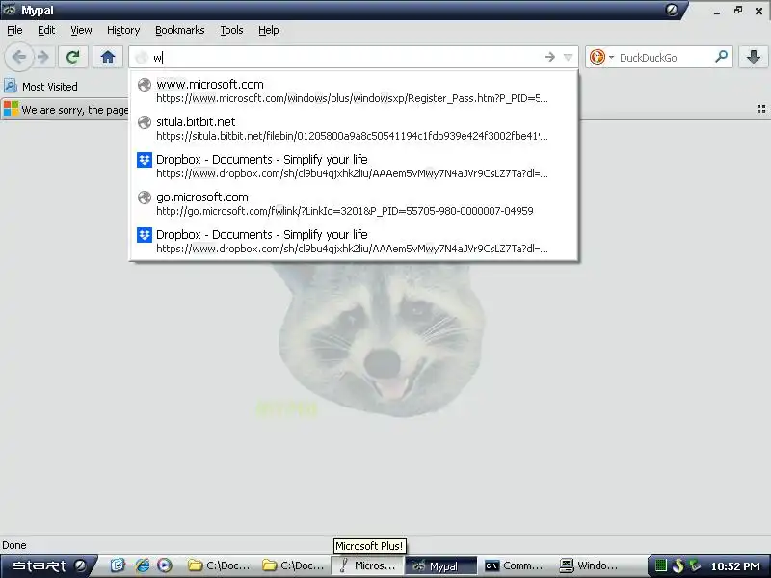
Task: Click the tab groups grid icon
Action: pyautogui.click(x=761, y=109)
